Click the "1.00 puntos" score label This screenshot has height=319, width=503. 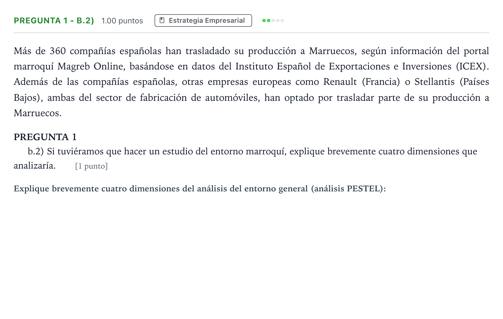pos(122,21)
